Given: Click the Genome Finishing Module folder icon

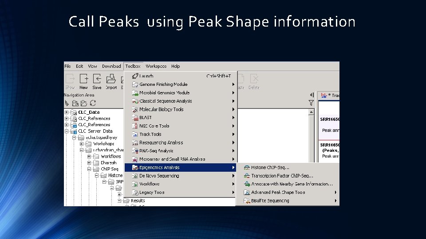Looking at the screenshot, I should coord(135,85).
